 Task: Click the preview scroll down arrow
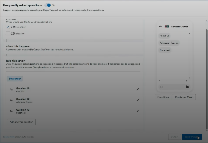[189, 78]
